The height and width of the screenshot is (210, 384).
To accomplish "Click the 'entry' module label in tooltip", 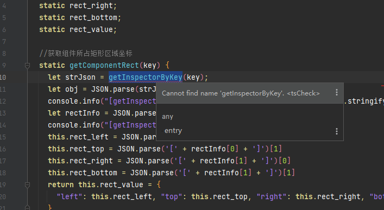I will coord(173,131).
